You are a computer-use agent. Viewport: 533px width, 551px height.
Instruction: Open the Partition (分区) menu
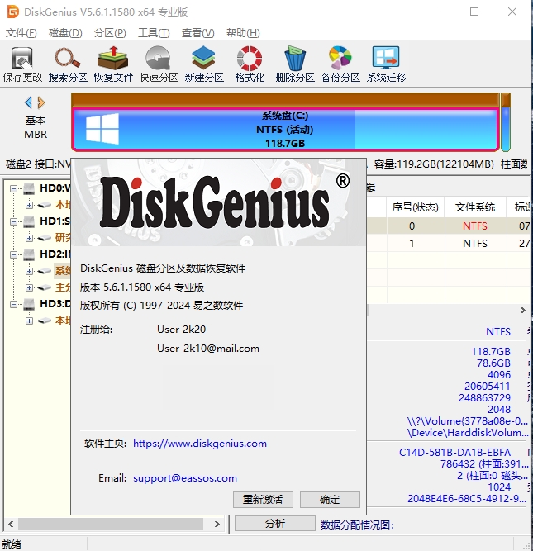pyautogui.click(x=110, y=33)
